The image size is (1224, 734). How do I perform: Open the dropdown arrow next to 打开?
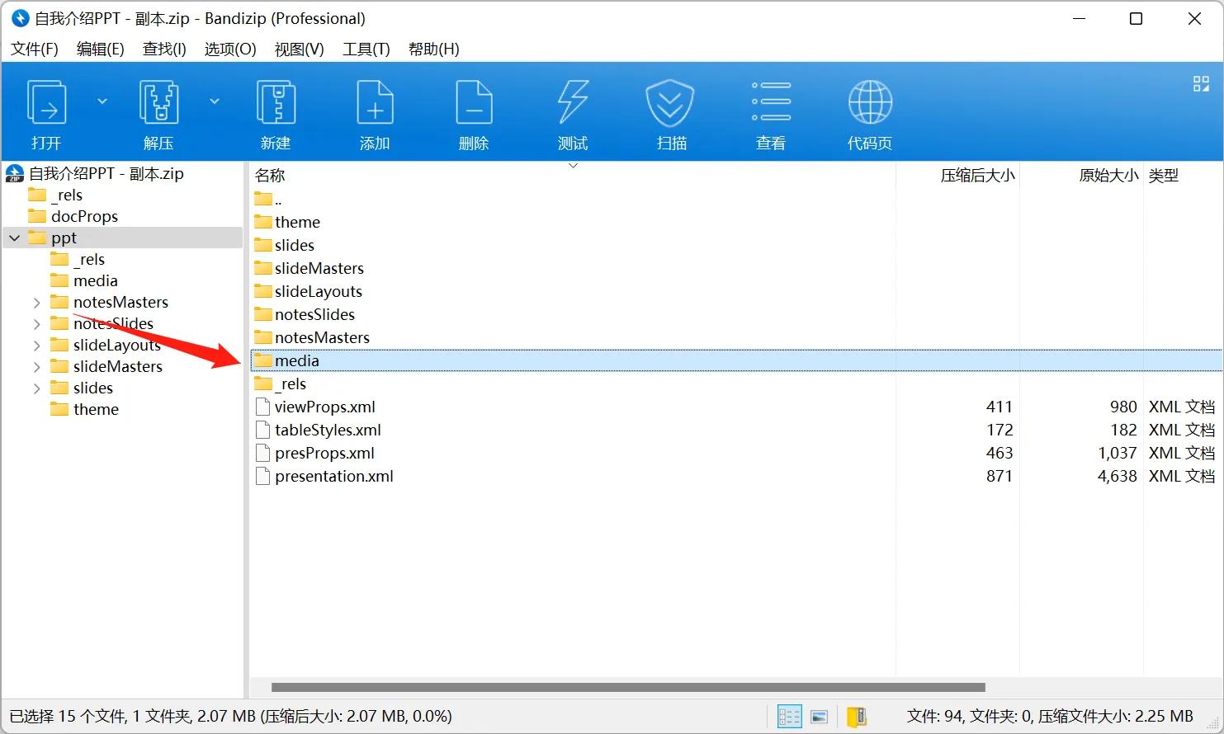pyautogui.click(x=102, y=101)
